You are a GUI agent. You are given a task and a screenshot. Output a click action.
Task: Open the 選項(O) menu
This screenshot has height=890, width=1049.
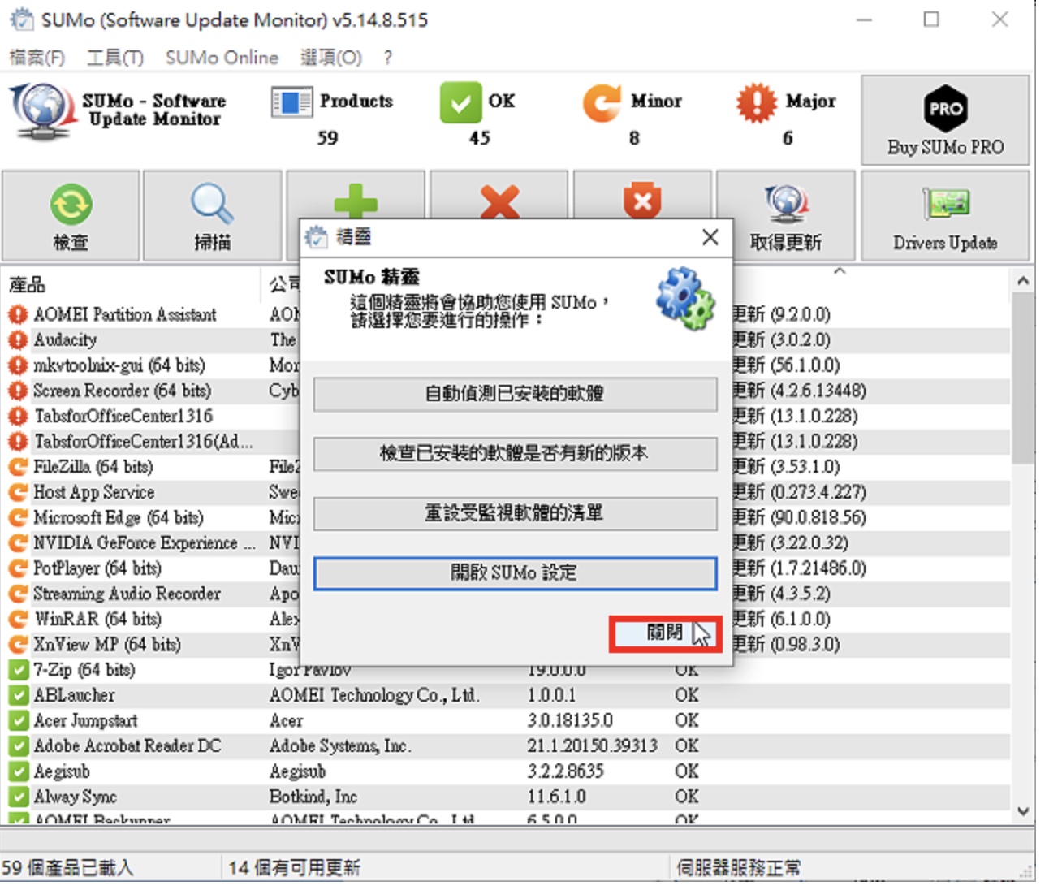330,58
